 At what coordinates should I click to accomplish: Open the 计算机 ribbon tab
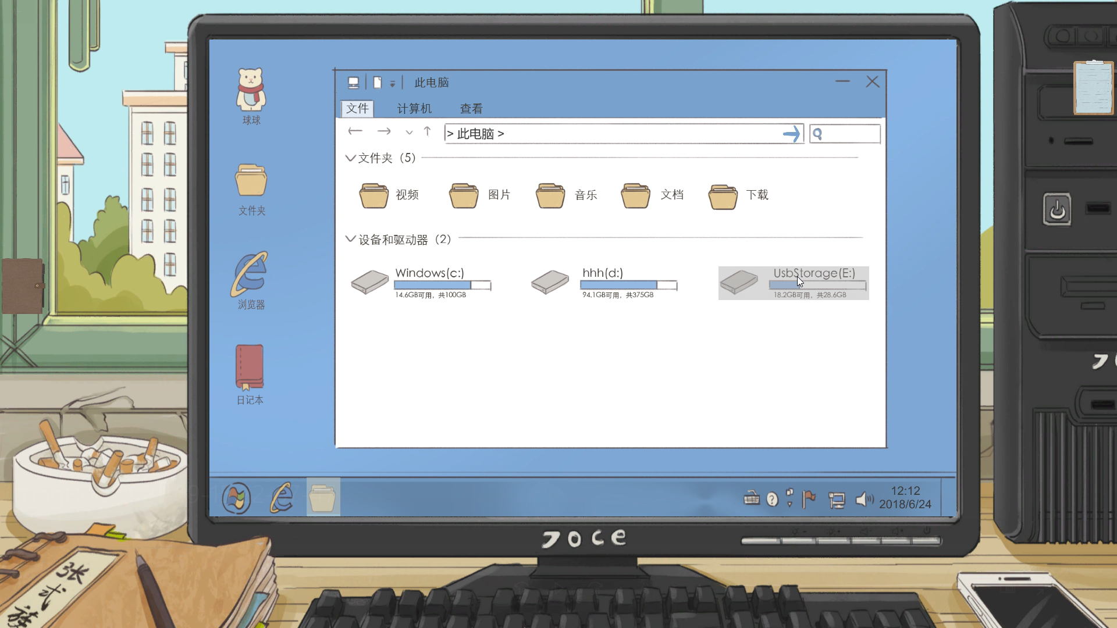[x=414, y=109]
